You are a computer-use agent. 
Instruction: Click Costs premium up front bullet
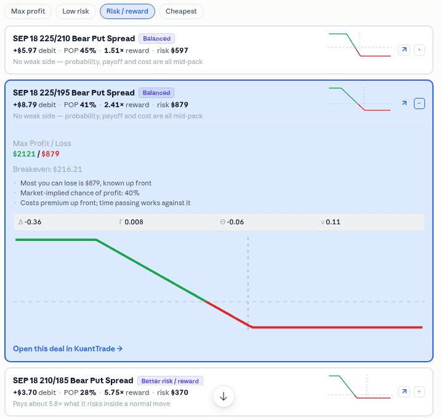pos(105,203)
